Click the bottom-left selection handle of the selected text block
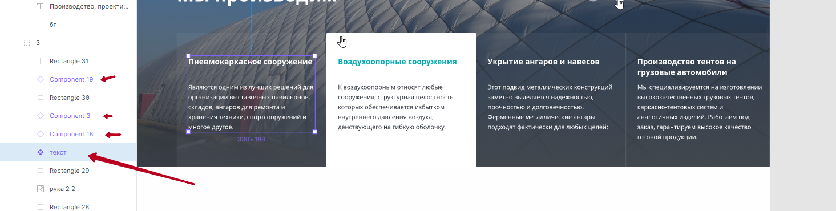 (188, 132)
